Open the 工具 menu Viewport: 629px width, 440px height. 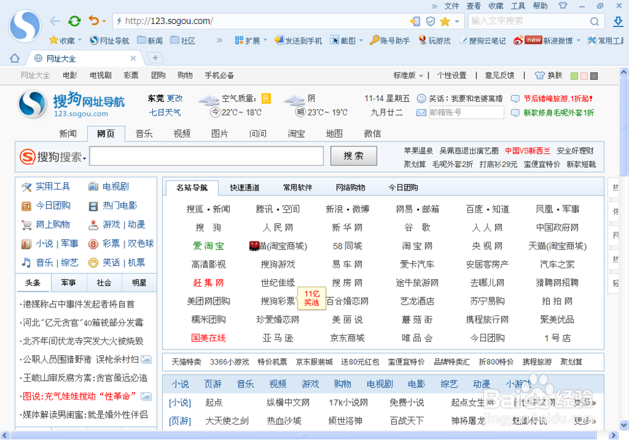point(518,6)
